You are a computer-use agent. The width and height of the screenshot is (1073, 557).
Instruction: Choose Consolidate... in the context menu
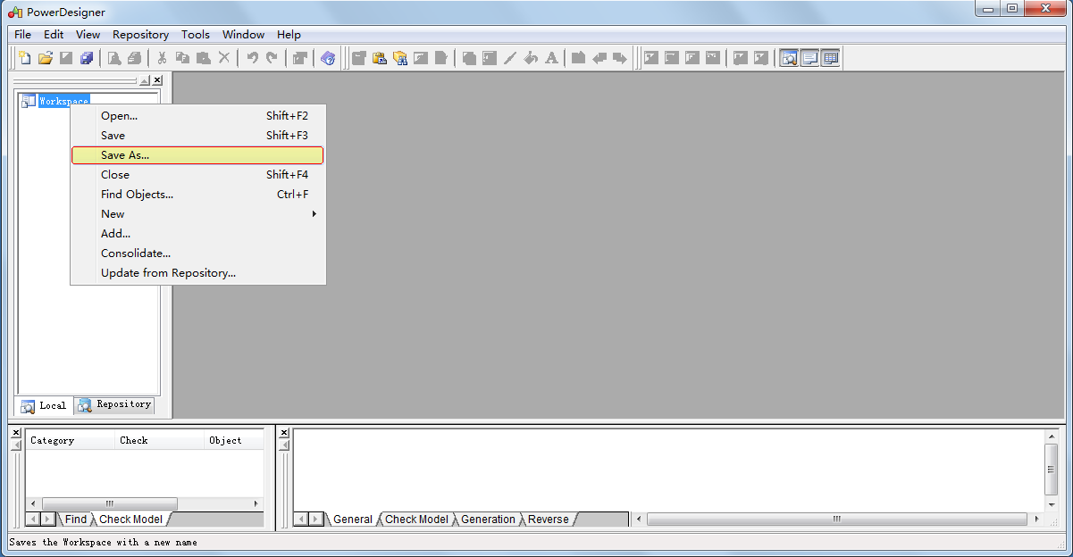[197, 254]
